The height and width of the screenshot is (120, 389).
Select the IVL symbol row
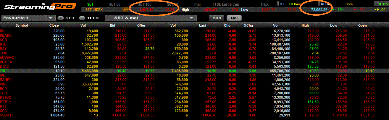194,75
